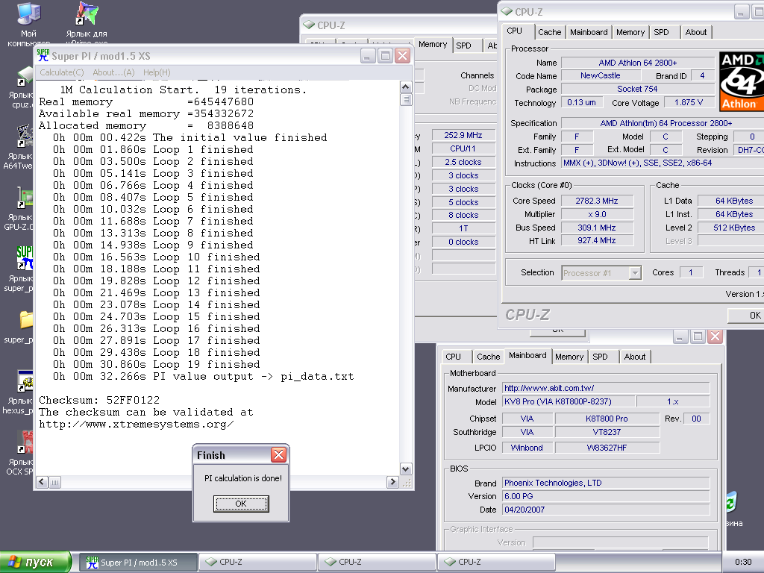
Task: Click the Core Speed 2782.3 MHz field
Action: (597, 201)
